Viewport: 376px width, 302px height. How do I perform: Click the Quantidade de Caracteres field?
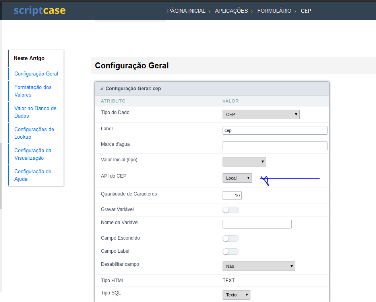tap(232, 196)
